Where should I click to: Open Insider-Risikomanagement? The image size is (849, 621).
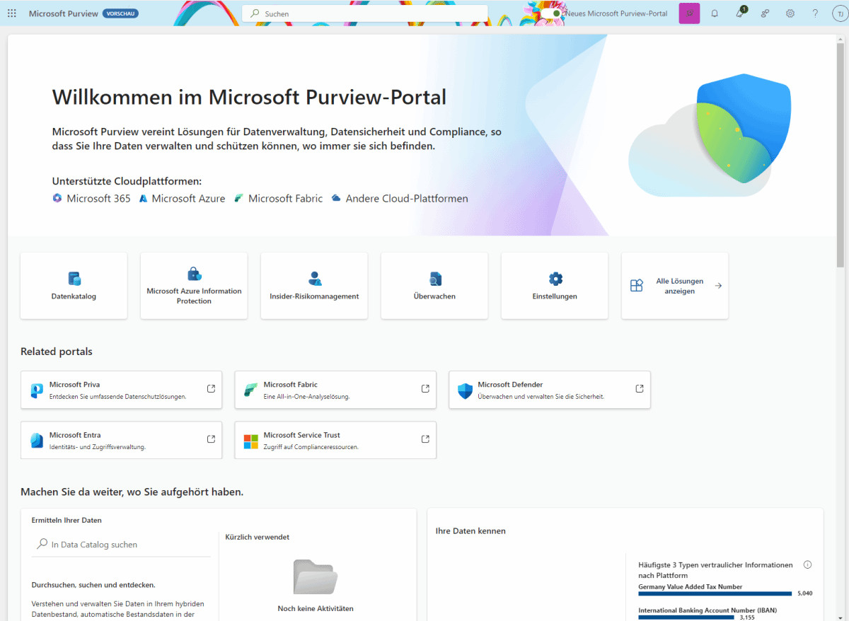[x=314, y=286]
